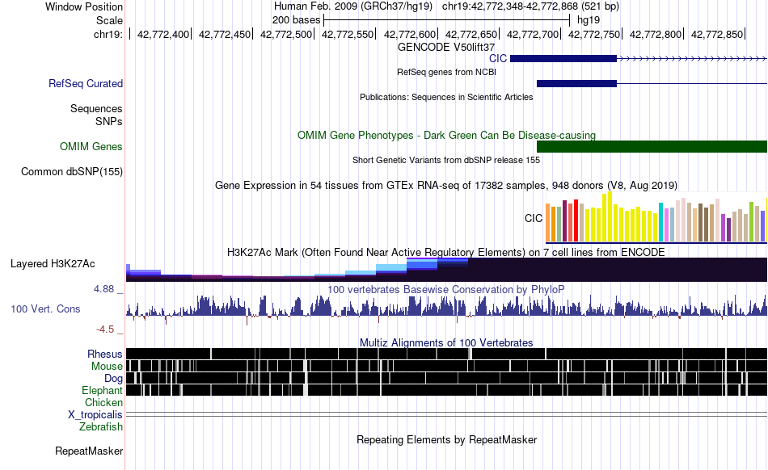Click the Publications sequences track title
The height and width of the screenshot is (470, 768).
pos(446,98)
